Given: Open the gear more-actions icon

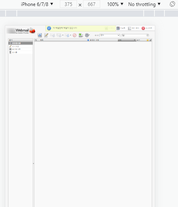Looking at the screenshot, I should click(x=87, y=35).
